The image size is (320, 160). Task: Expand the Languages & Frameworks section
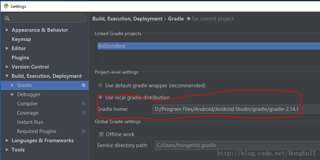7,141
